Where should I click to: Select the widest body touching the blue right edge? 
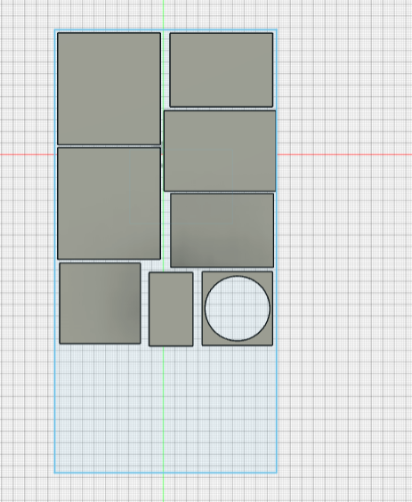click(x=220, y=150)
